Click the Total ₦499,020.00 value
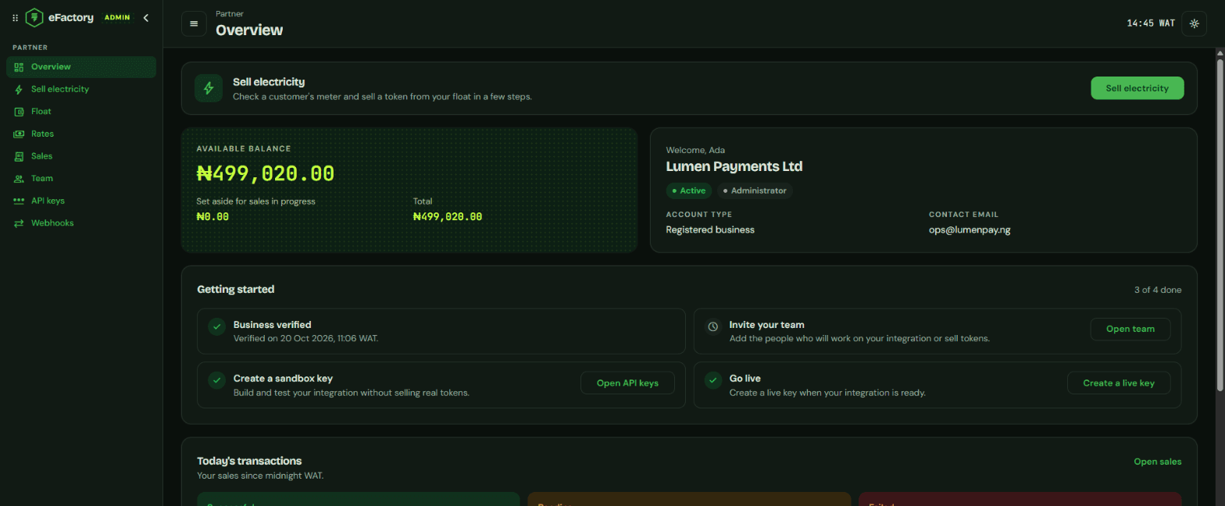1225x506 pixels. pyautogui.click(x=448, y=217)
